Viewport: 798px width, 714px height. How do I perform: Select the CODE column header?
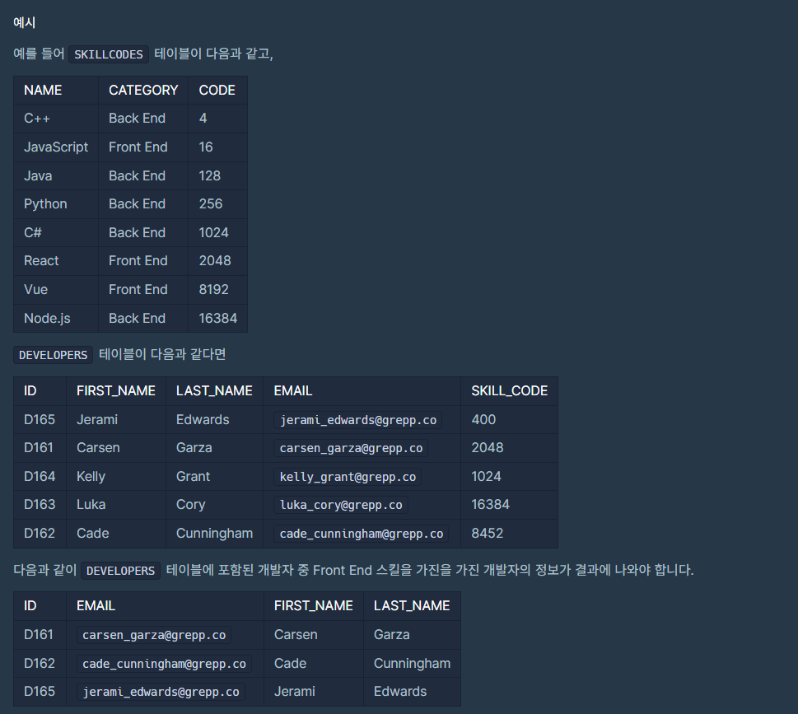217,90
